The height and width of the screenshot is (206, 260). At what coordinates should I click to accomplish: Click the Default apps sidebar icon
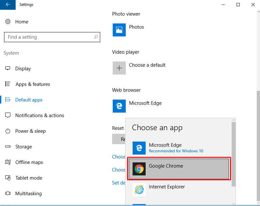[x=7, y=100]
